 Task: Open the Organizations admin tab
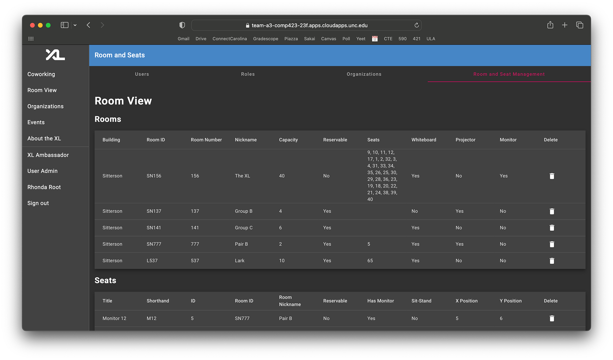pyautogui.click(x=364, y=74)
